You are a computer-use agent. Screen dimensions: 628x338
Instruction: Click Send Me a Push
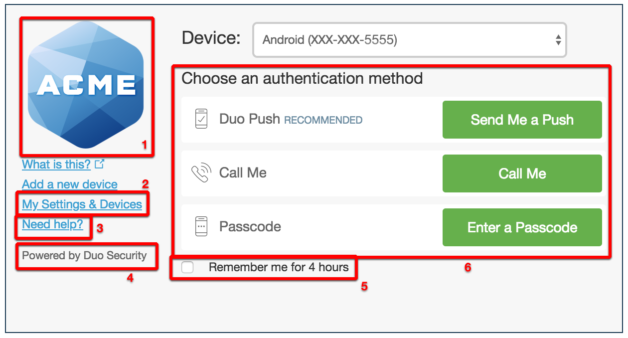[x=522, y=119]
